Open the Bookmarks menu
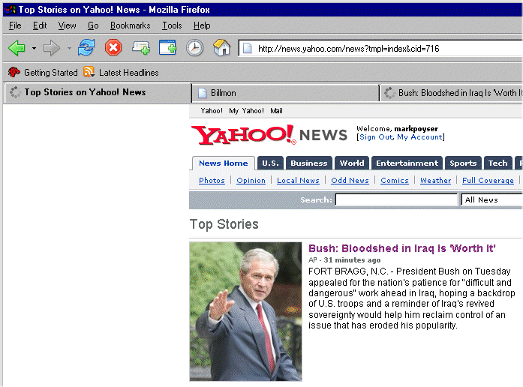The width and height of the screenshot is (523, 387). (130, 25)
